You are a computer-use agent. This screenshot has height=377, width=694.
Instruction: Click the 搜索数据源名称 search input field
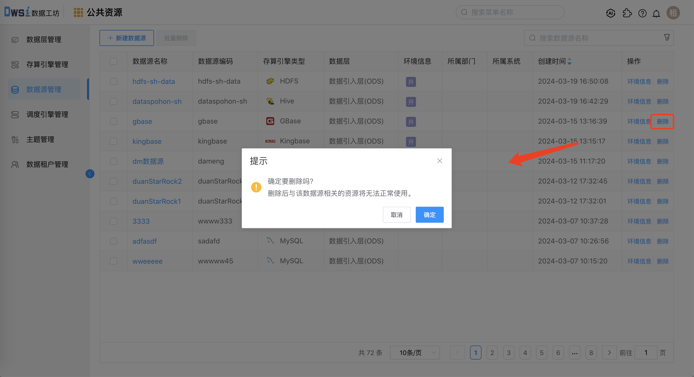point(593,38)
